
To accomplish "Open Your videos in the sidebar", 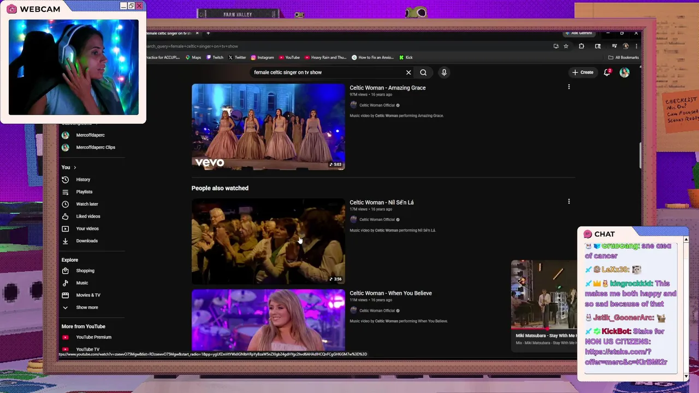I will [x=87, y=229].
